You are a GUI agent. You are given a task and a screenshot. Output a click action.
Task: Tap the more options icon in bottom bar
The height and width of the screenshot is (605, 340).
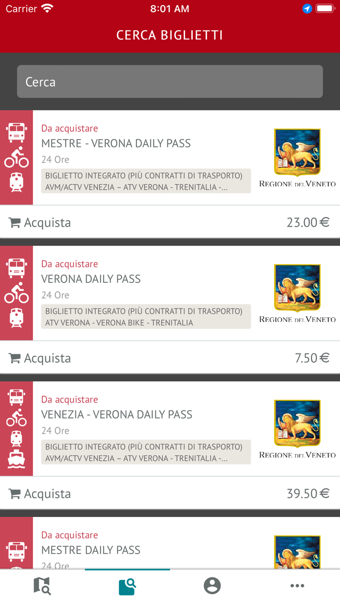297,586
